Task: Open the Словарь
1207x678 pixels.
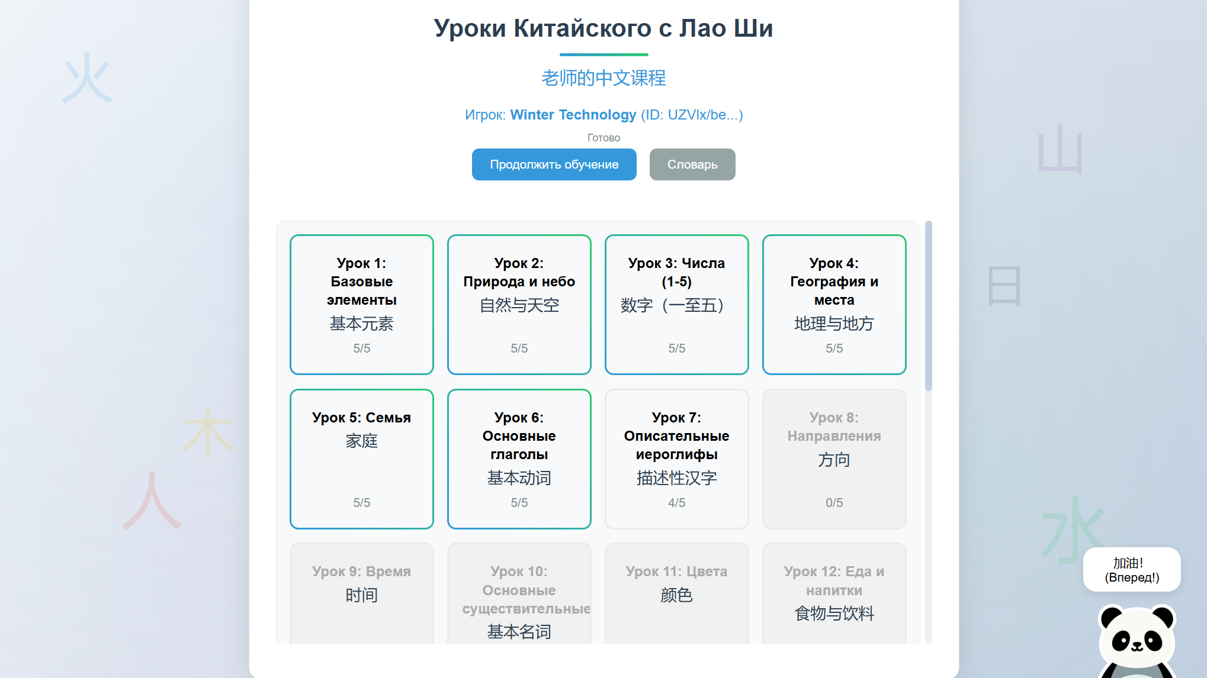Action: click(692, 164)
